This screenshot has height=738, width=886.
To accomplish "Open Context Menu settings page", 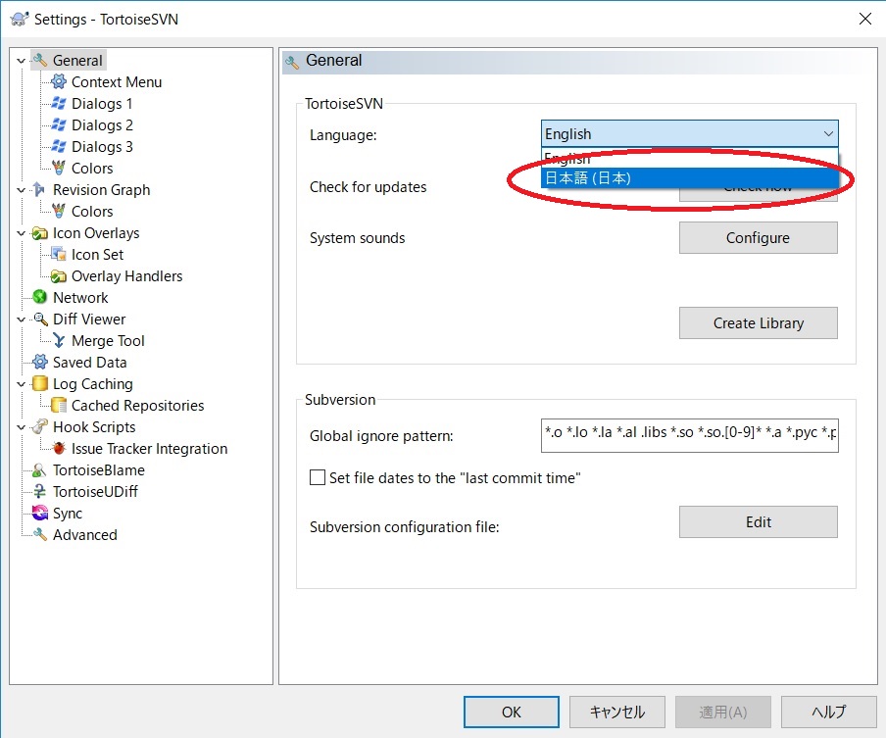I will click(x=117, y=82).
